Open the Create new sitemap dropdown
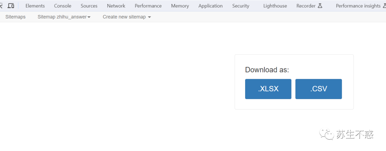Screen dimensions: 386x151 [127, 17]
